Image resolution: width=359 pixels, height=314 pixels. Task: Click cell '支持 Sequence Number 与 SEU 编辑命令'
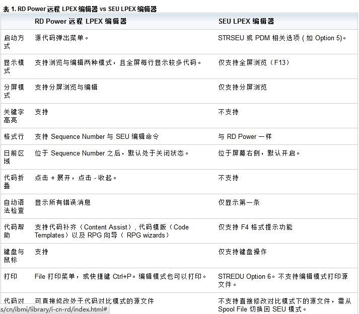(x=97, y=137)
